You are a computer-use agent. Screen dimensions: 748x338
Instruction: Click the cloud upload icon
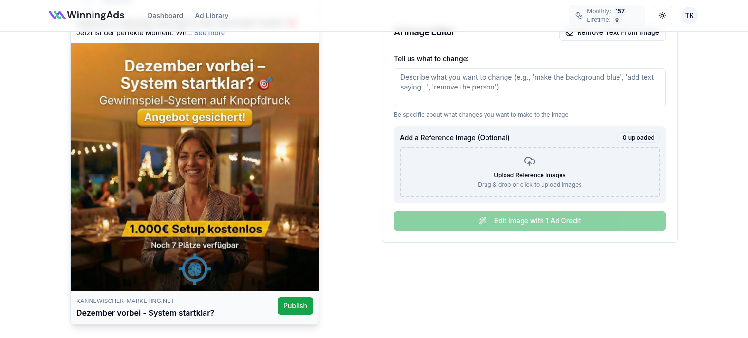point(530,161)
